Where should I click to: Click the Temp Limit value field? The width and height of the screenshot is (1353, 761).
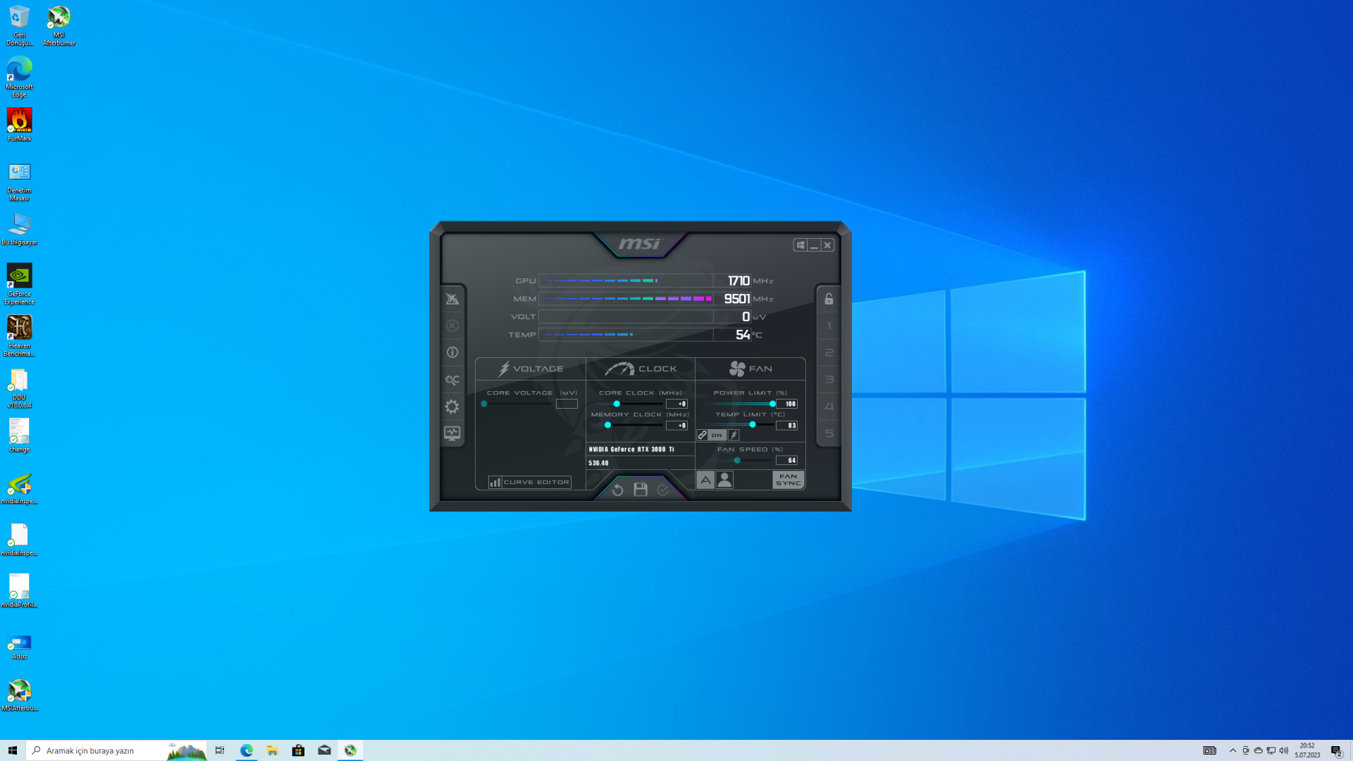(x=786, y=426)
